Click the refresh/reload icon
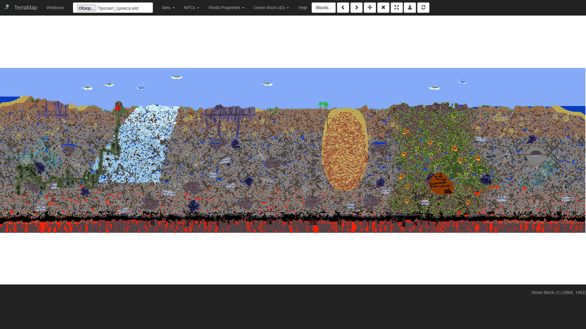 tap(423, 7)
